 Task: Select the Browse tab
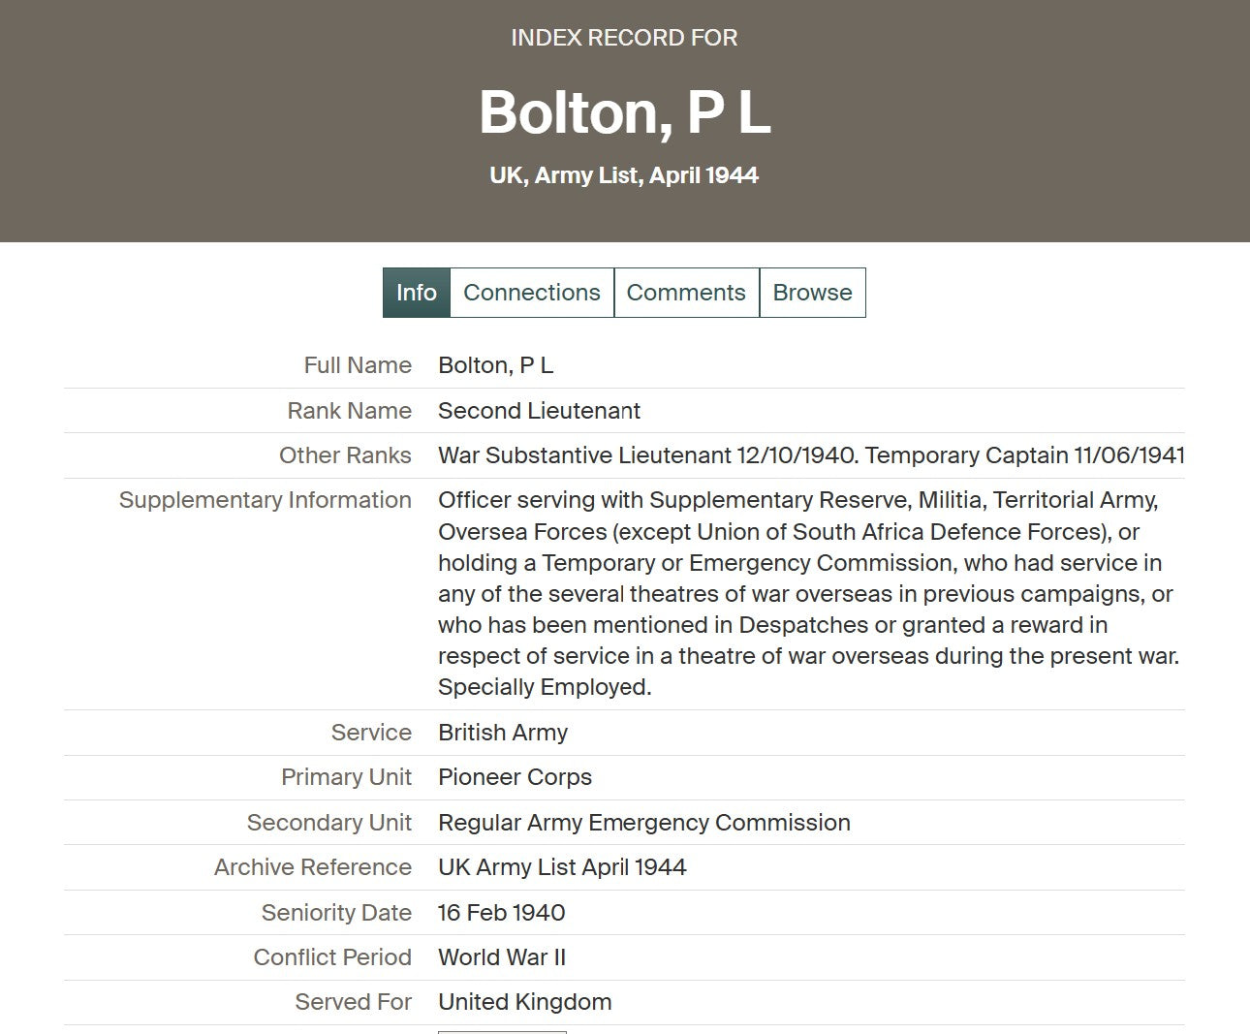click(x=812, y=293)
